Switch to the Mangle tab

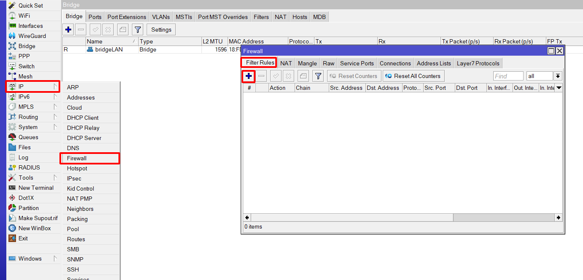(x=307, y=63)
